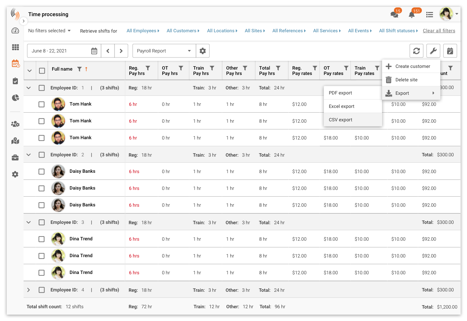Expand the Employee ID 4 group

29,290
